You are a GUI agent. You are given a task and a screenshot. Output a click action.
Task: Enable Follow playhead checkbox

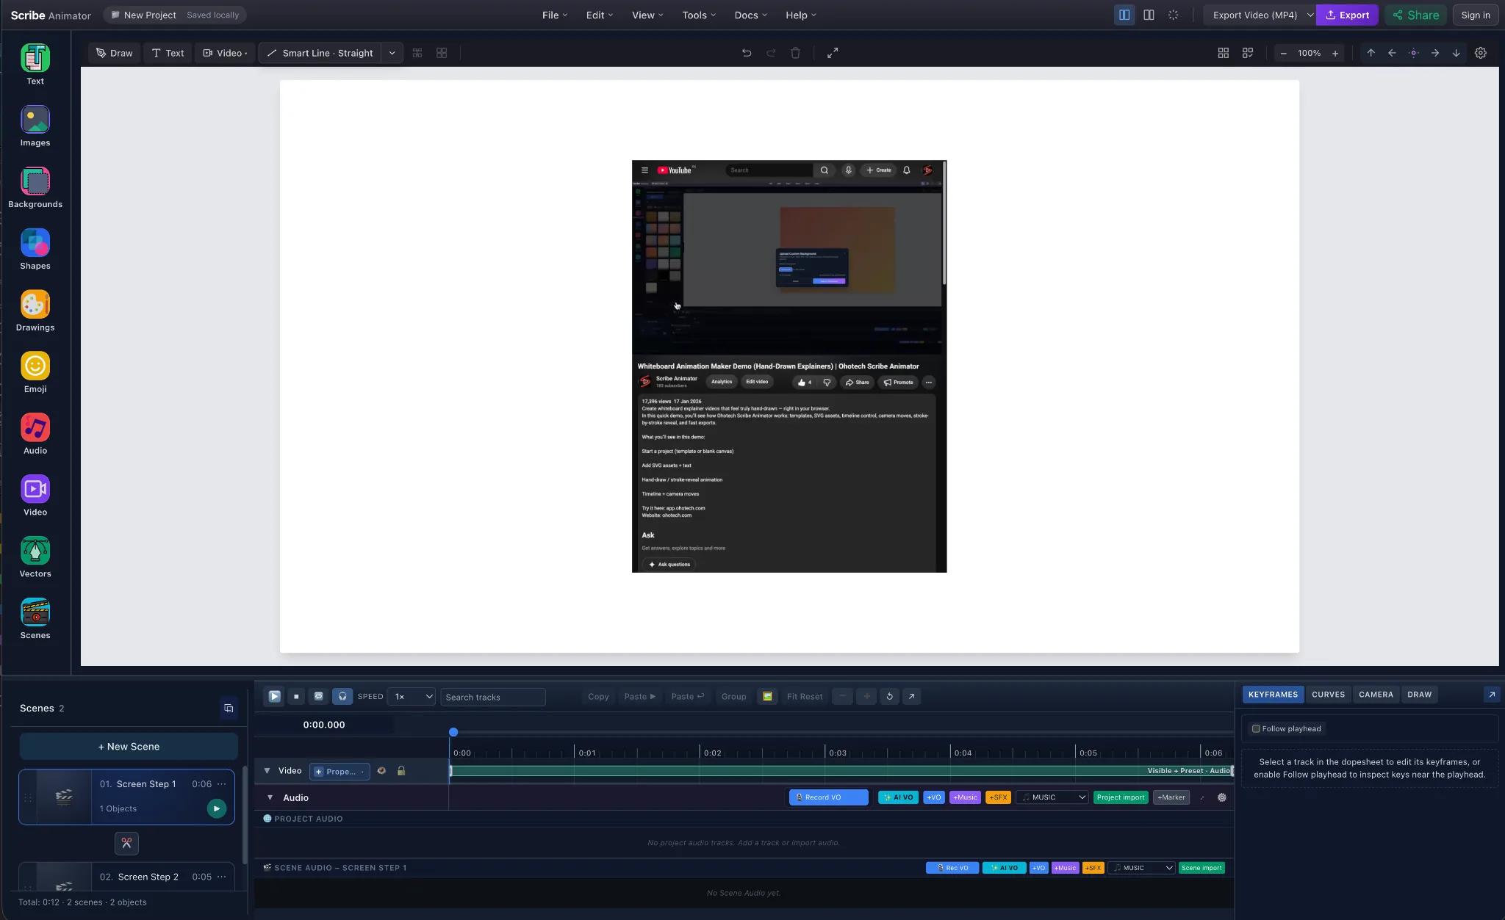[1256, 728]
